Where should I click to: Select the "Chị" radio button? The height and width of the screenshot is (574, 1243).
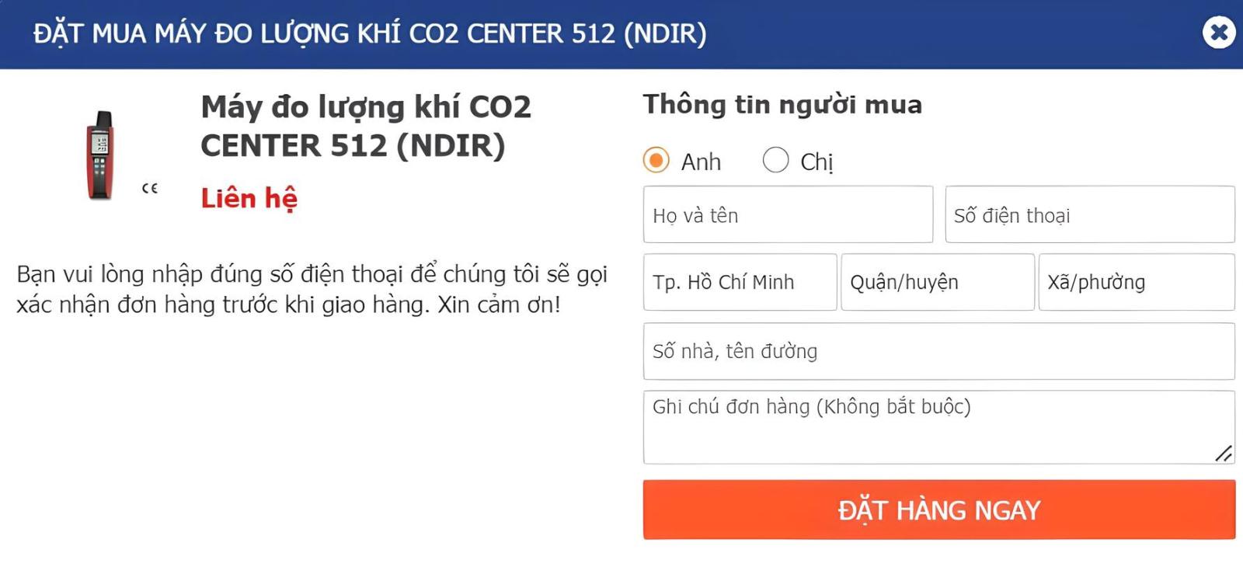[x=775, y=161]
